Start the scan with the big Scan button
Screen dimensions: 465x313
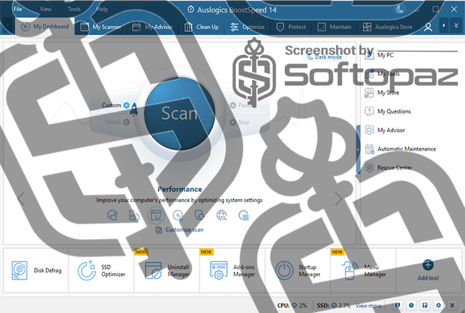[179, 114]
